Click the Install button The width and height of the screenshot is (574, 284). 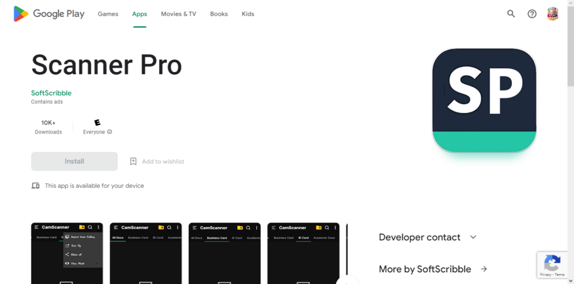tap(75, 162)
